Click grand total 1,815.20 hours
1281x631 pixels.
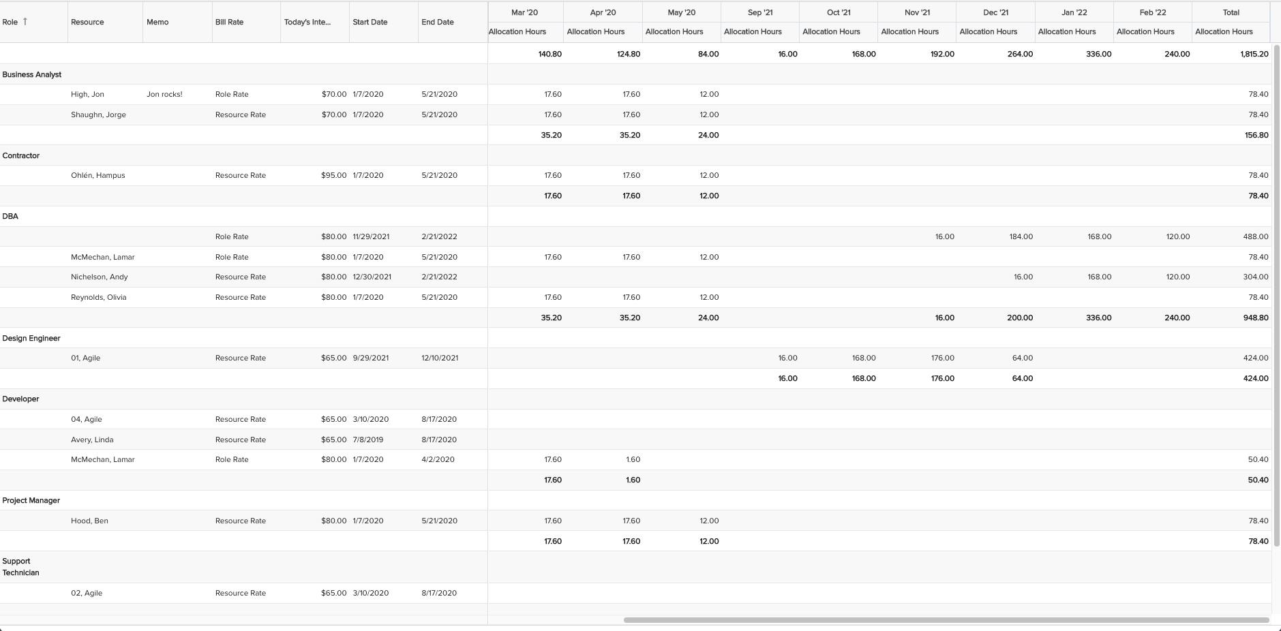point(1254,54)
